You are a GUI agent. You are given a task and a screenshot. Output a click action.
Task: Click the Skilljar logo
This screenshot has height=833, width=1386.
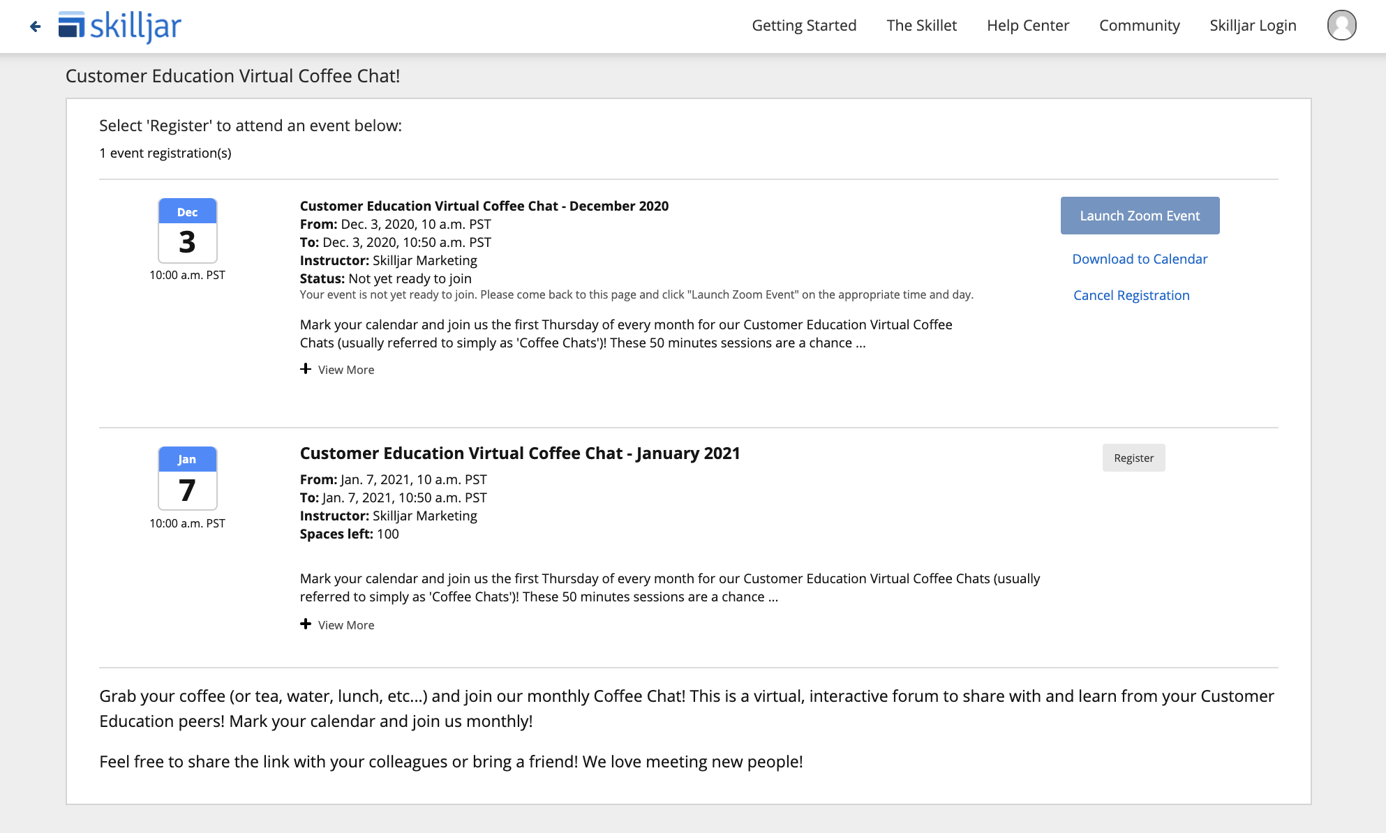120,27
